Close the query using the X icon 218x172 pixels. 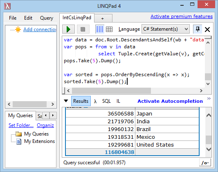click(207, 29)
